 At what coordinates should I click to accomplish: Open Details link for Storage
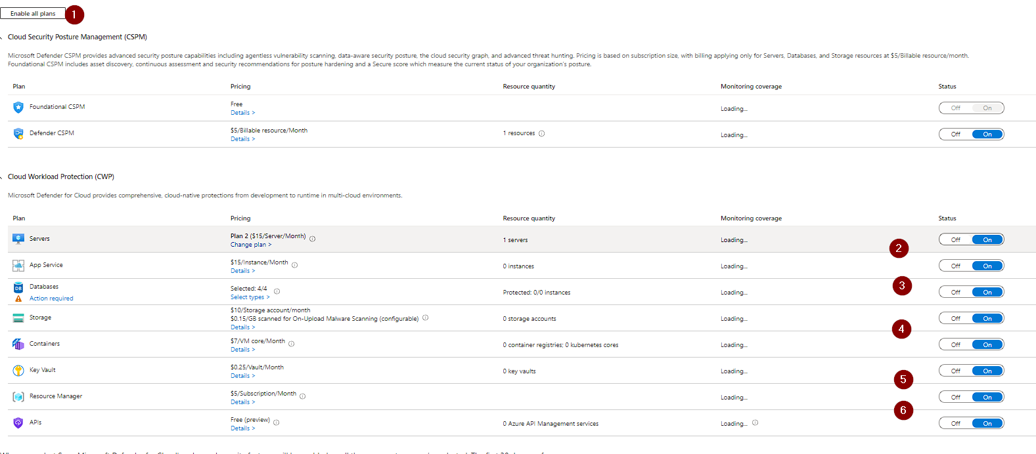click(x=243, y=327)
